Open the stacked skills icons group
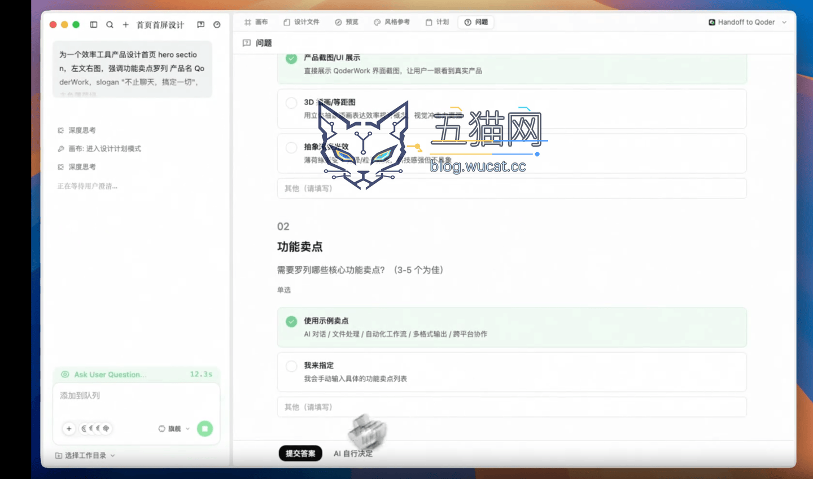The image size is (813, 479). (95, 429)
